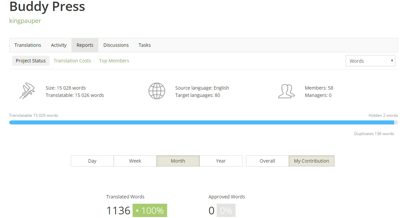
Task: Click 'Translatable: 15 026 words' beside the caliper
Action: click(x=75, y=95)
